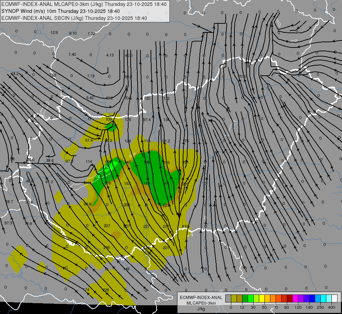The width and height of the screenshot is (342, 314).
Task: Click the legend label 70
Action: [276, 307]
